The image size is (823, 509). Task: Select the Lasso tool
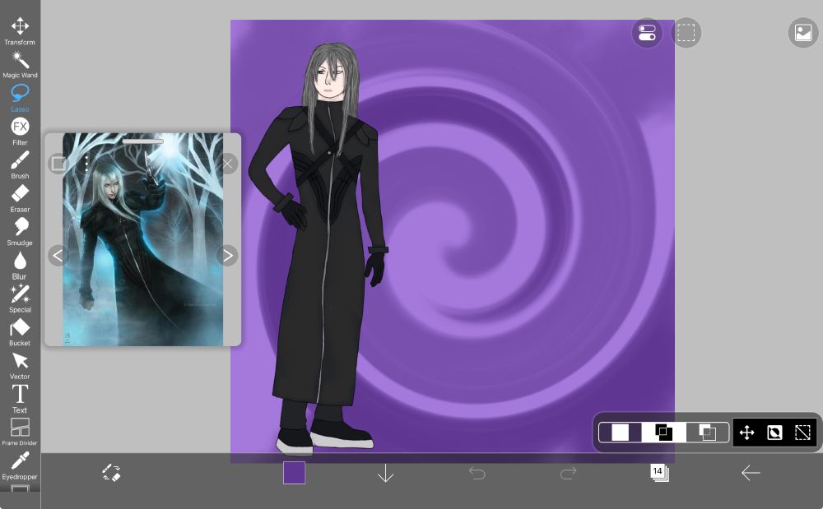click(20, 98)
